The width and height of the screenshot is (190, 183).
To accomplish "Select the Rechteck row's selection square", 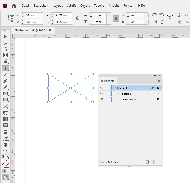I will point(158,99).
